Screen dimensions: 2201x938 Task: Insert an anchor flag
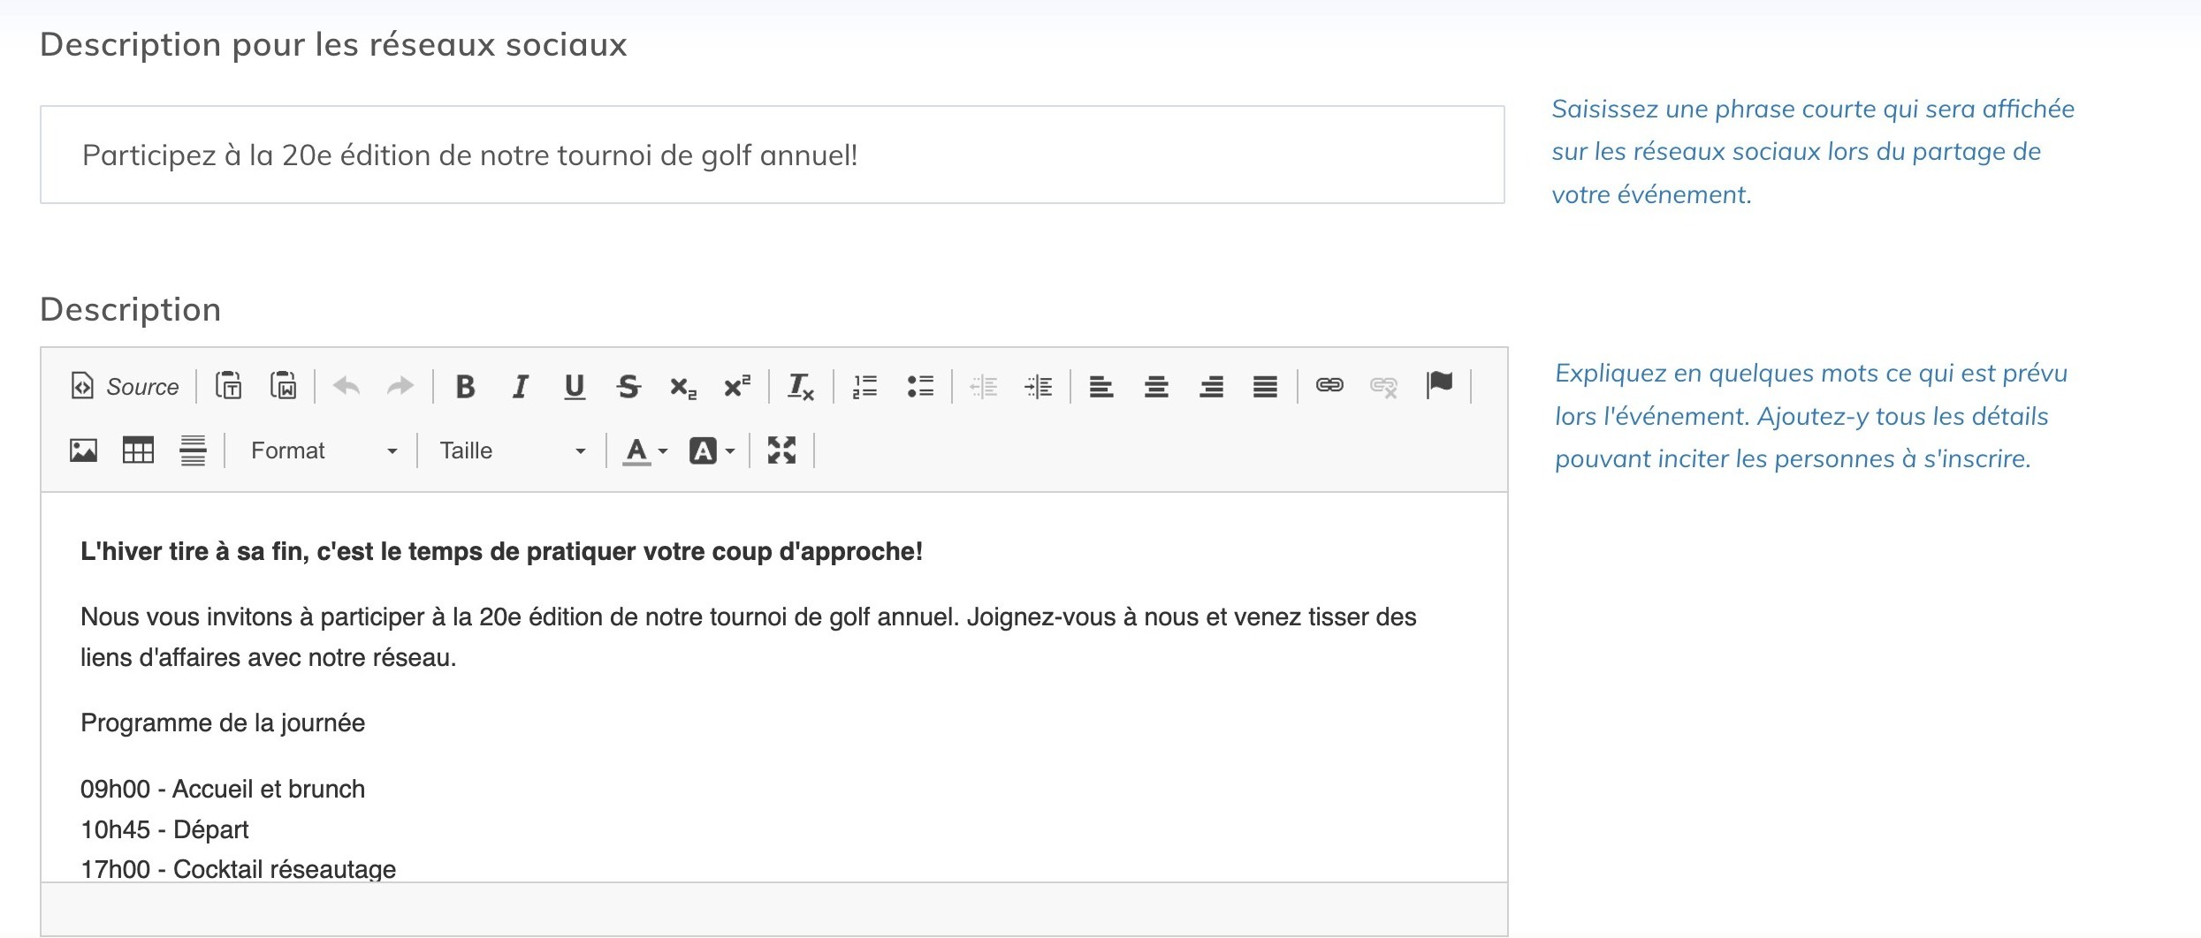pos(1441,384)
